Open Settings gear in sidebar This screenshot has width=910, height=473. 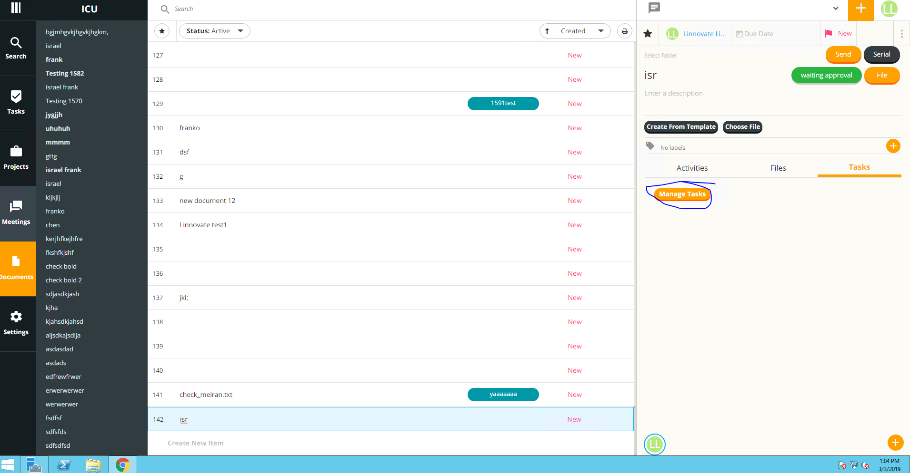click(16, 324)
